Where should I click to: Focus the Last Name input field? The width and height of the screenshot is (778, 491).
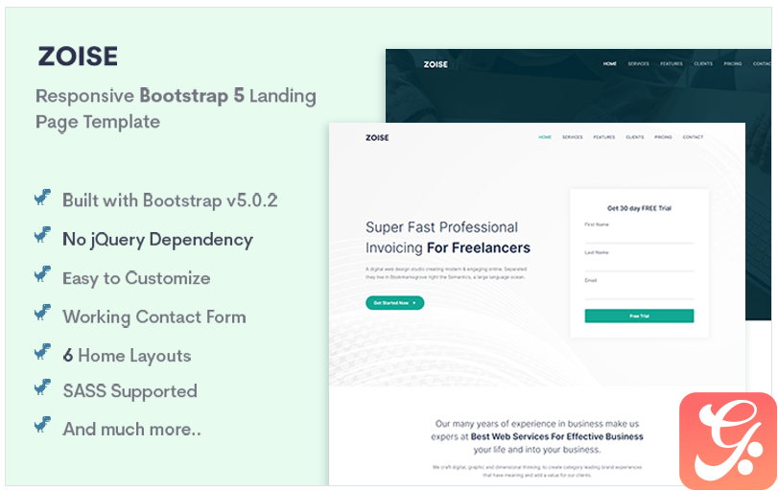point(639,264)
